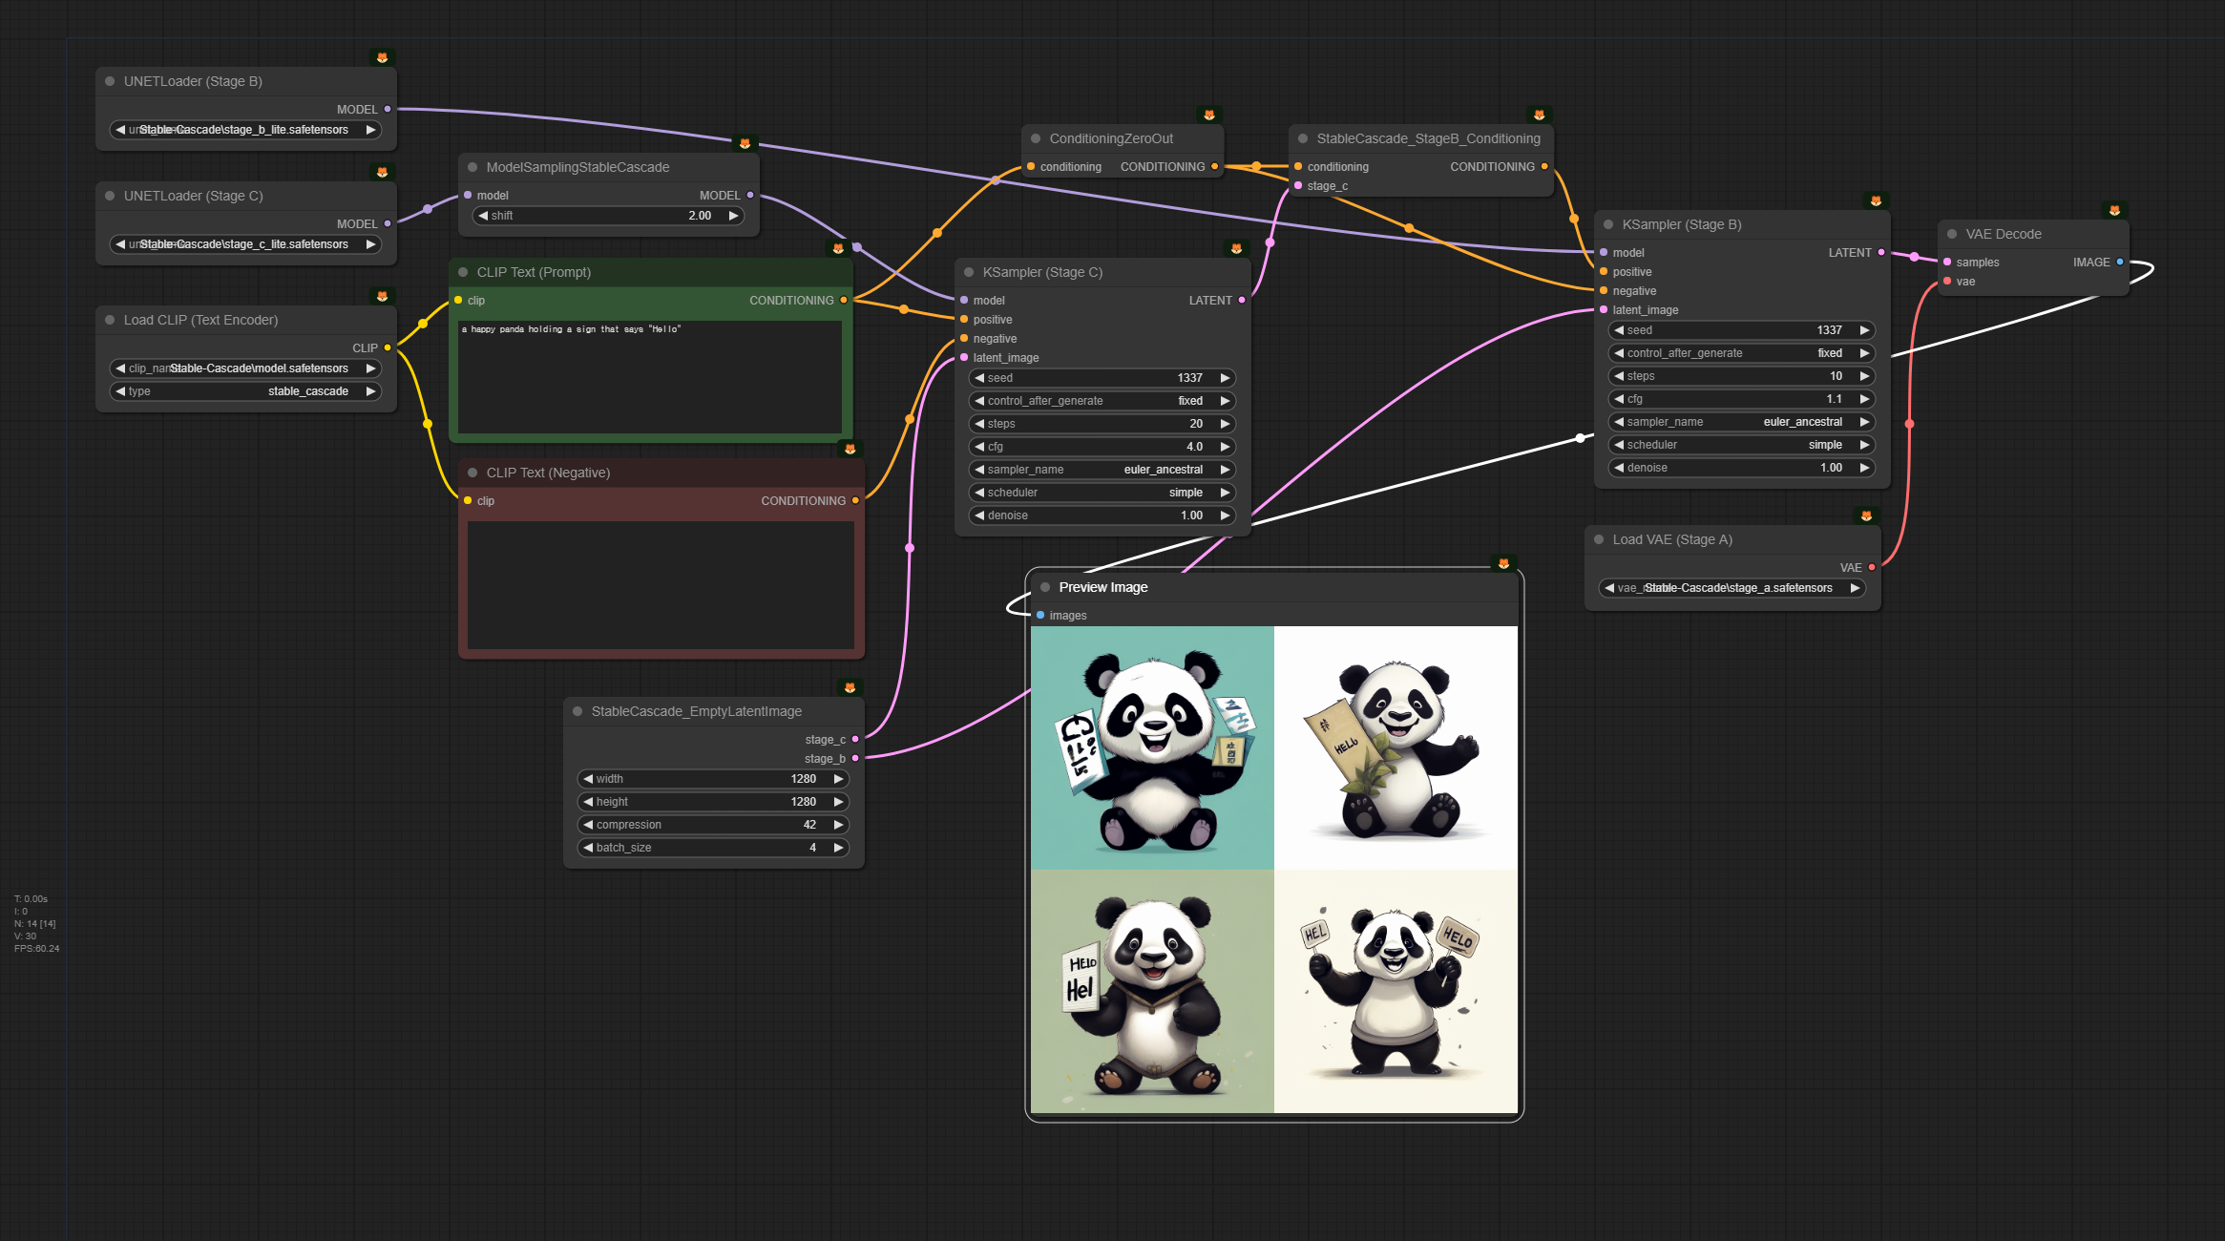Collapse the CLIP Text (Prompt) node via its dot

pyautogui.click(x=463, y=272)
